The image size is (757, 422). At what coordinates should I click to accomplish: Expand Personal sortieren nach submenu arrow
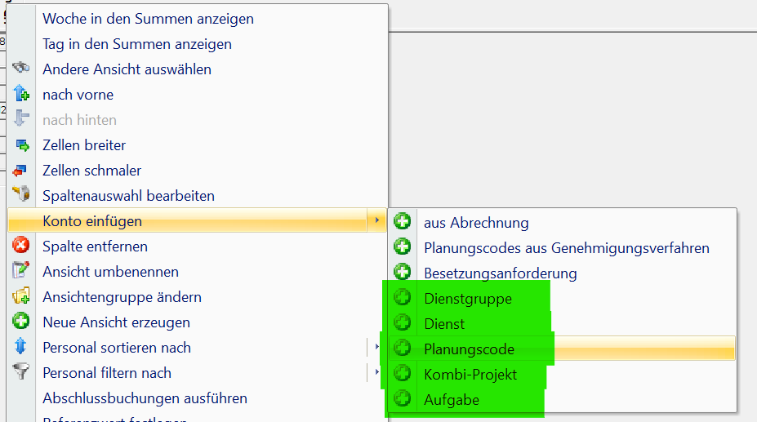point(376,347)
